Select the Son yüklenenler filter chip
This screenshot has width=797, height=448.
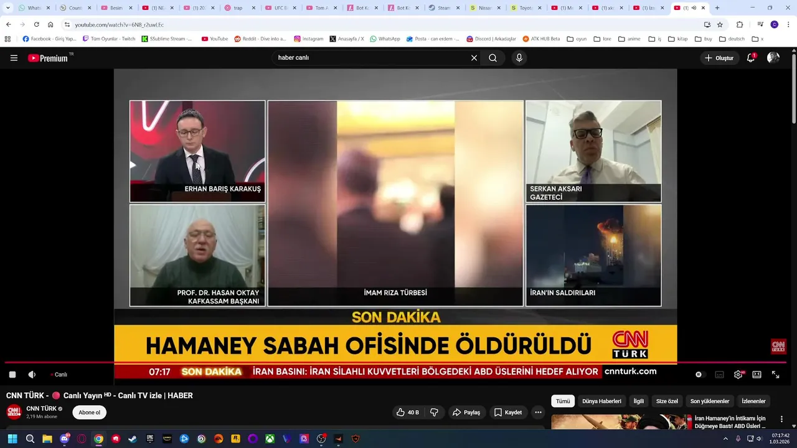[710, 401]
